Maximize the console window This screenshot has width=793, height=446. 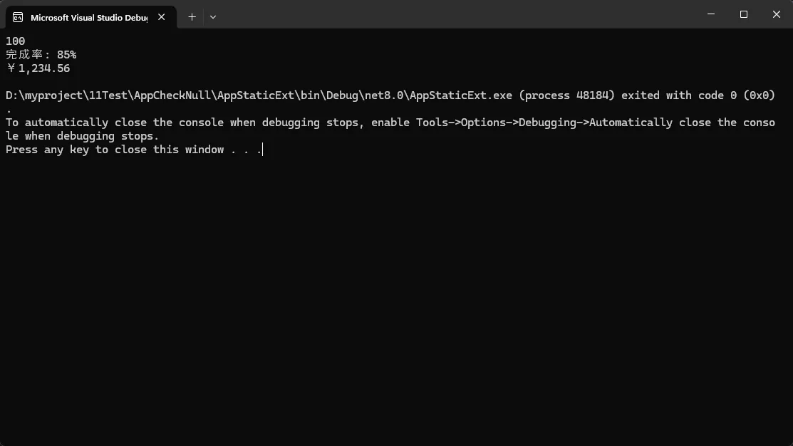pos(744,14)
